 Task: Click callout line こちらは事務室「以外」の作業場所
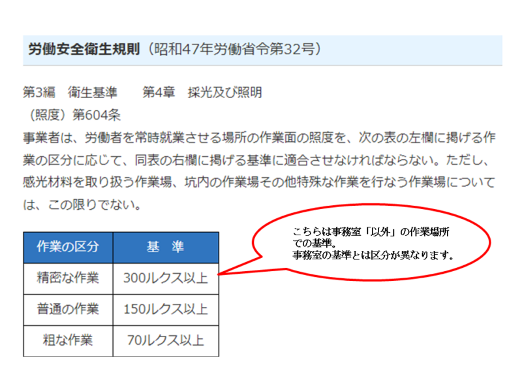click(371, 232)
